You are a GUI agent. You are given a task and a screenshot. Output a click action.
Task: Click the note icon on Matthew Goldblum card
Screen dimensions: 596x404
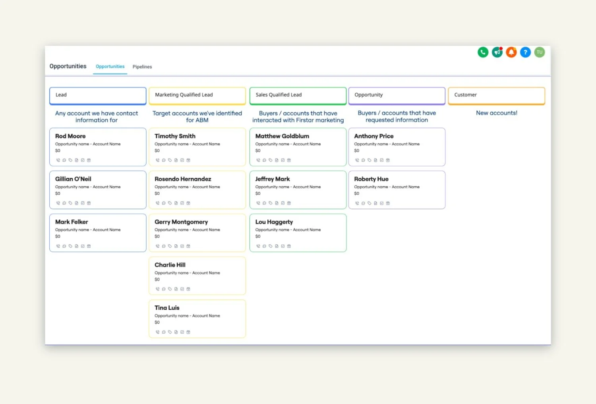[x=277, y=160]
